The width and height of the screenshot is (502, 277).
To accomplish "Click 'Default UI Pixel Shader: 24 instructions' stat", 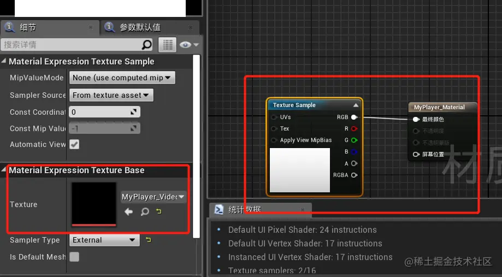I will [x=302, y=229].
